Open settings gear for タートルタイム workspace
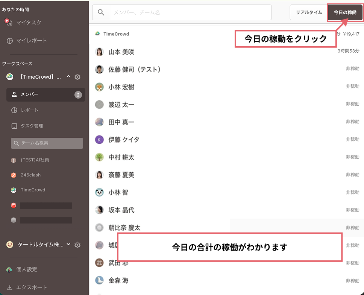Viewport: 364px width, 295px height. [x=77, y=245]
